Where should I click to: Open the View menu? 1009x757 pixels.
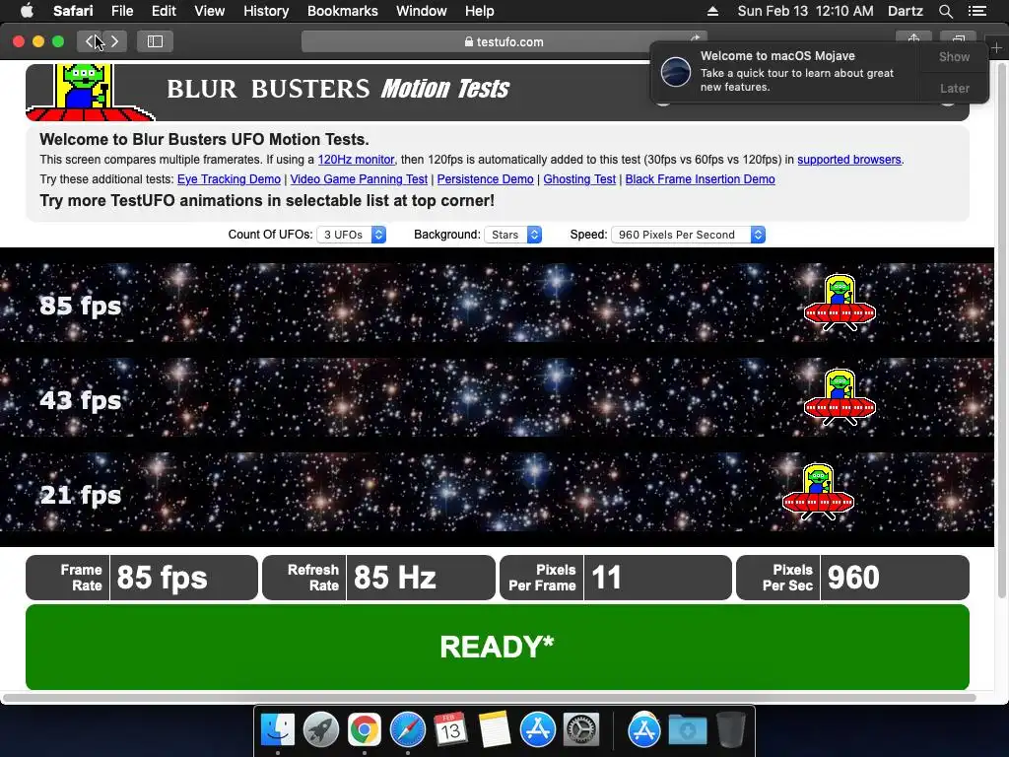pyautogui.click(x=209, y=11)
